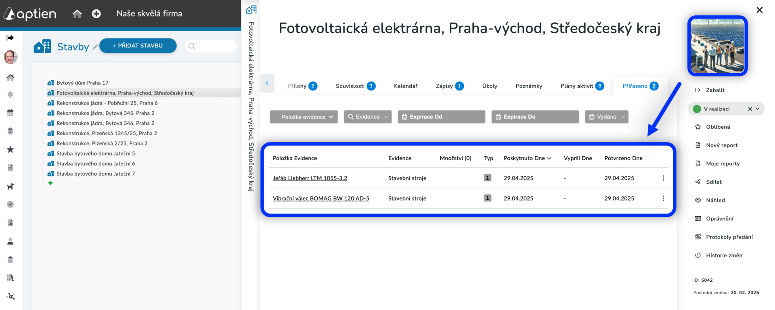Open Vibrační válec BOMAG BW 120 AD-5 link
The width and height of the screenshot is (775, 310).
pos(321,198)
